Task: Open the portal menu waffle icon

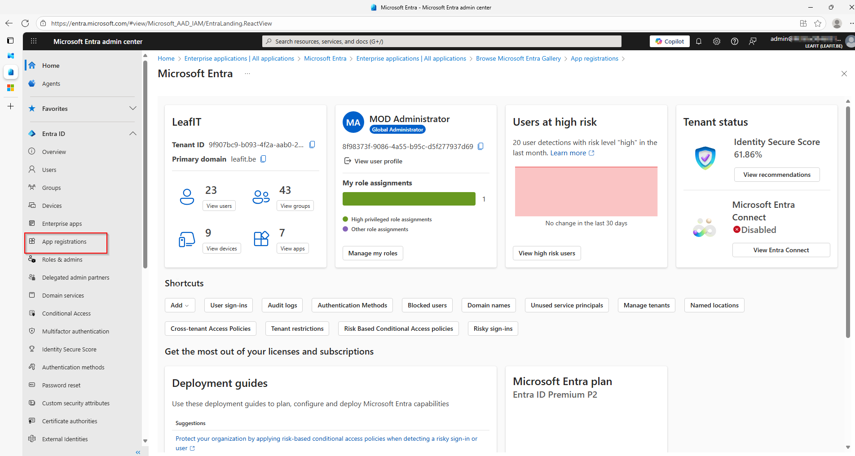Action: coord(34,41)
